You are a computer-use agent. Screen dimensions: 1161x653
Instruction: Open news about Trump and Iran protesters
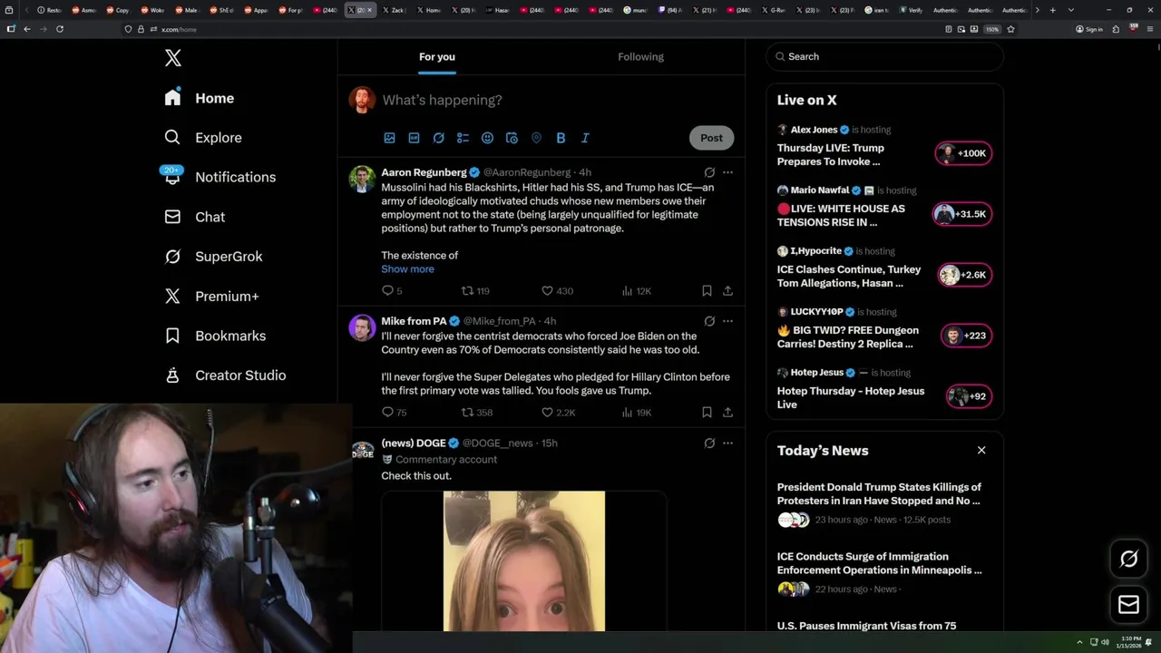[879, 493]
